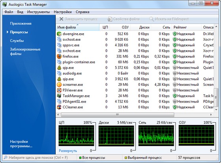
Task: Click the CCleaner.exe icon in list
Action: (x=59, y=107)
